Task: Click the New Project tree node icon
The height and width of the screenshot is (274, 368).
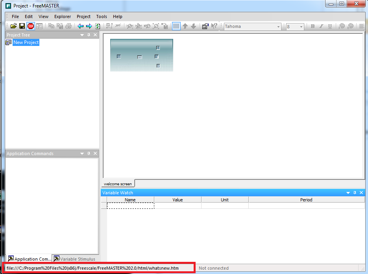Action: (8, 42)
